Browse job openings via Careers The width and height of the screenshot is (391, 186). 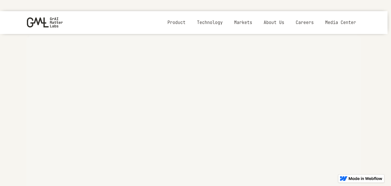(x=305, y=22)
